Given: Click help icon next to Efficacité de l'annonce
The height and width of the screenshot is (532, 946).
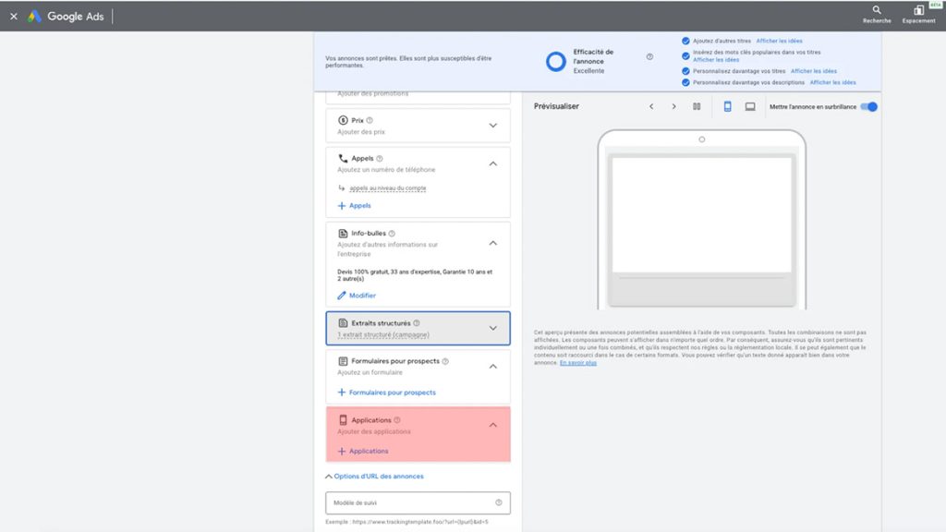Looking at the screenshot, I should pos(649,56).
